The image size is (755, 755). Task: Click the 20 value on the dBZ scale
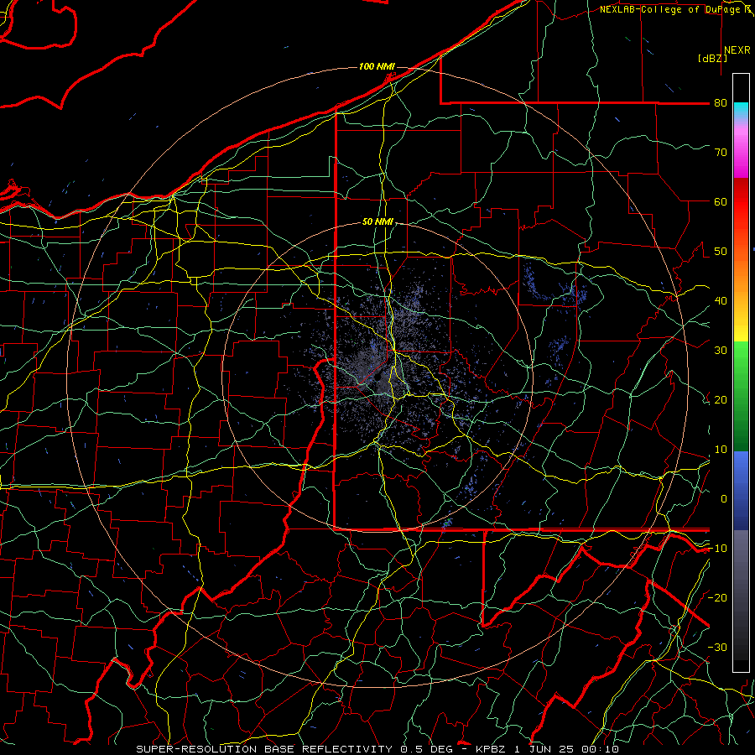click(x=721, y=400)
